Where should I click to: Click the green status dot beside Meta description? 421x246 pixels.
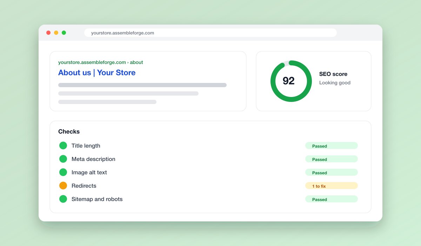[63, 159]
